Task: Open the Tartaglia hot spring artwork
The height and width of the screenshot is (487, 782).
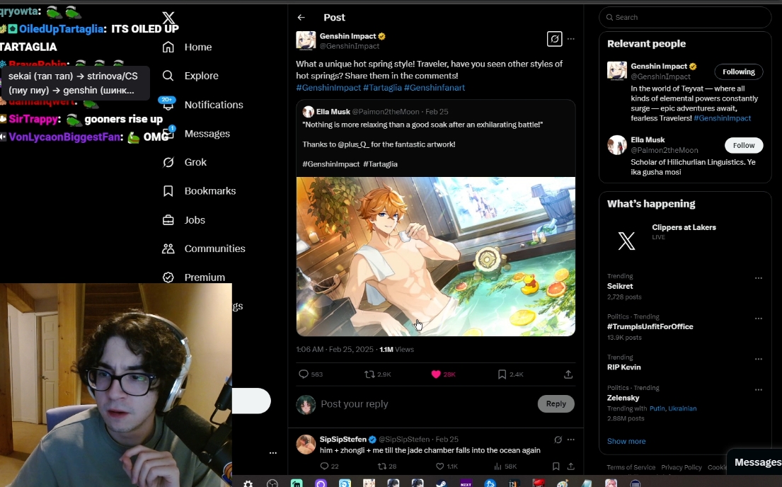Action: click(x=436, y=256)
